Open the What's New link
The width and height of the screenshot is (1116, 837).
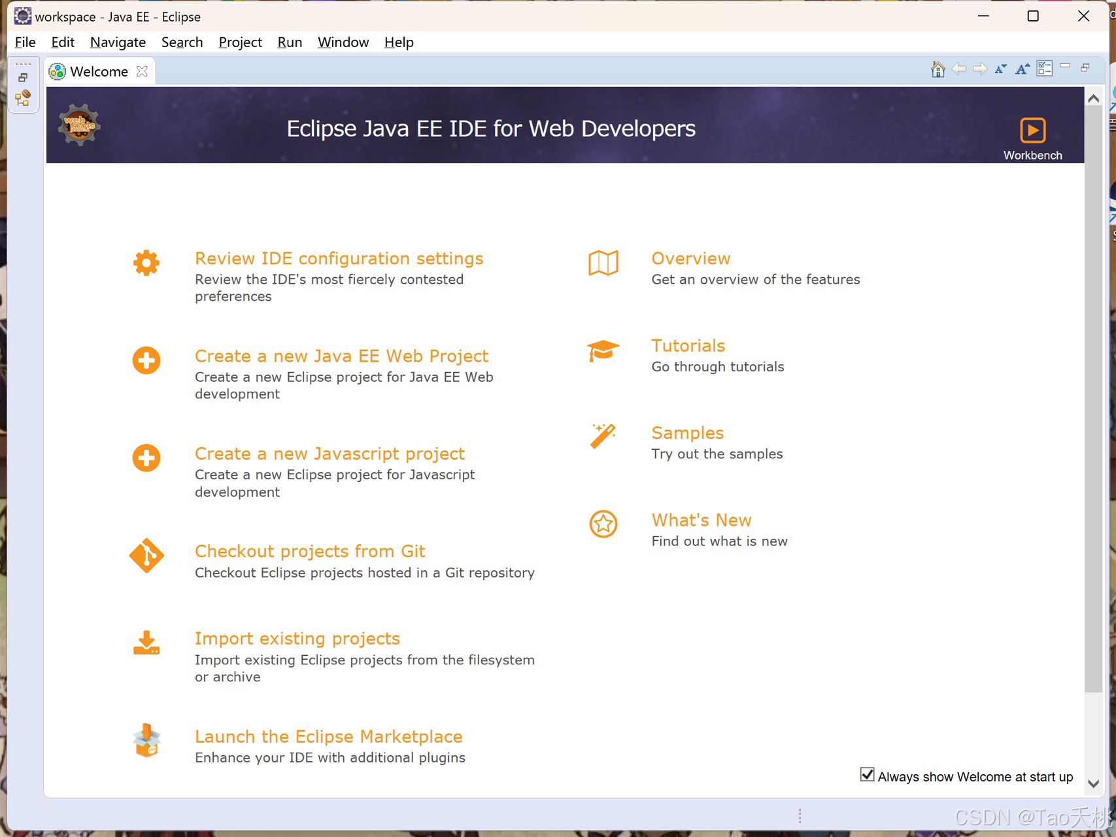[x=702, y=520]
